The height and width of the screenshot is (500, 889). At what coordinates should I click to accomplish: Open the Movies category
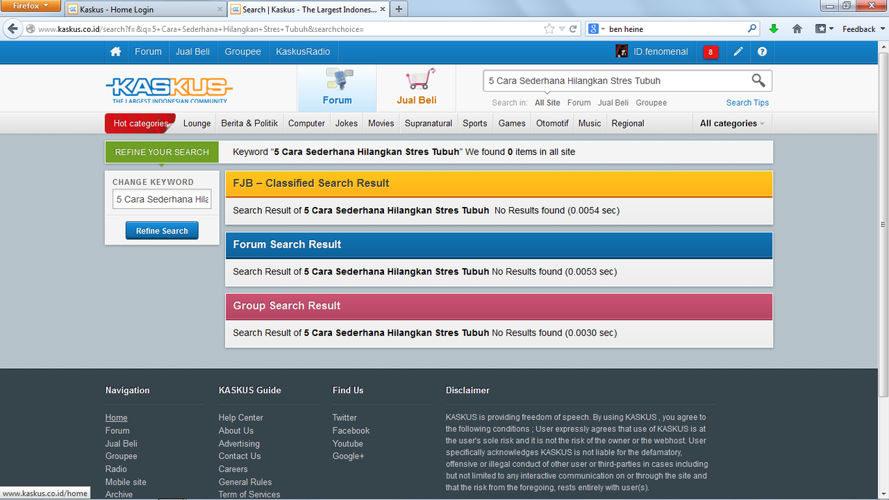click(x=381, y=124)
